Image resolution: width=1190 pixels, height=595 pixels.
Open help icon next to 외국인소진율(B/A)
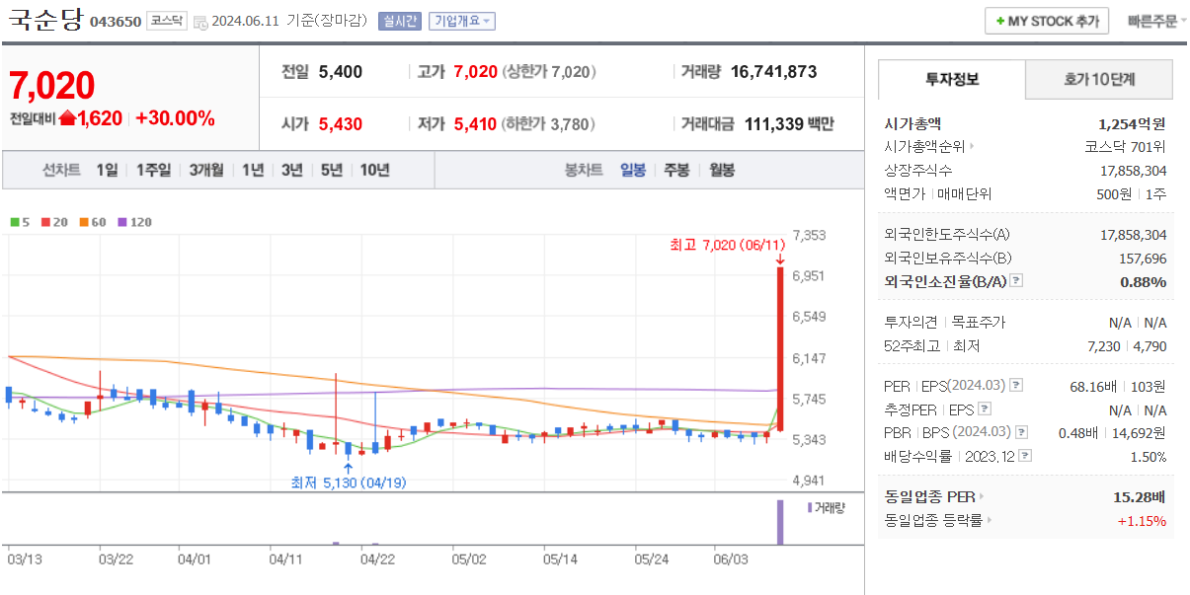click(1016, 281)
